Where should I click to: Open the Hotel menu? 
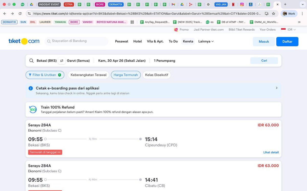tap(137, 41)
